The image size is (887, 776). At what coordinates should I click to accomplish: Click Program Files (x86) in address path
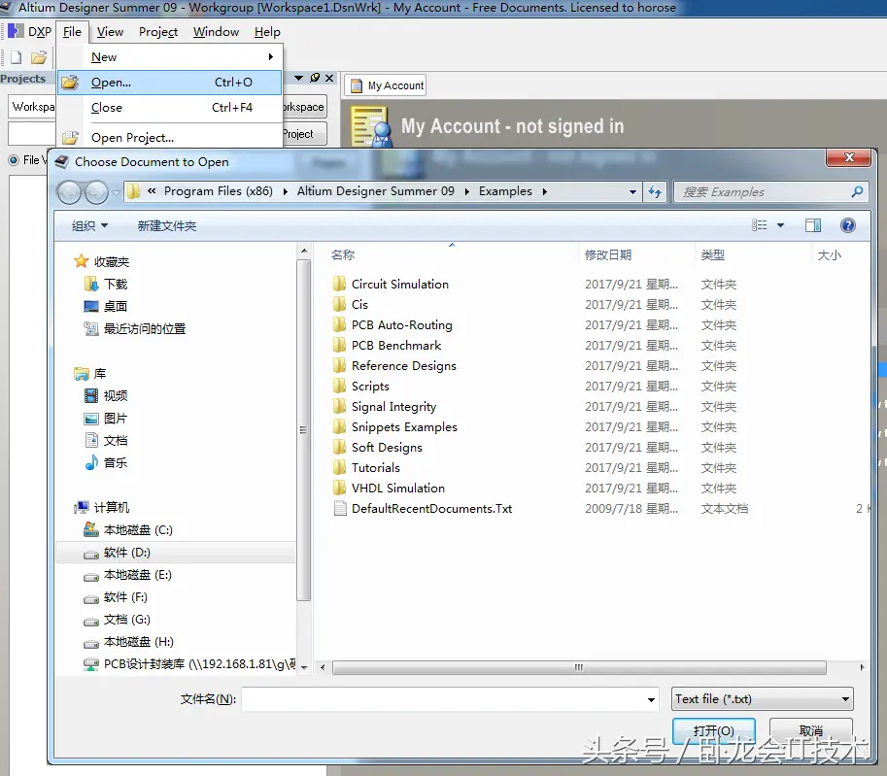click(x=219, y=191)
